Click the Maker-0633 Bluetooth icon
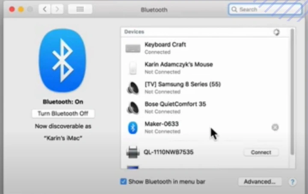 [x=133, y=127]
